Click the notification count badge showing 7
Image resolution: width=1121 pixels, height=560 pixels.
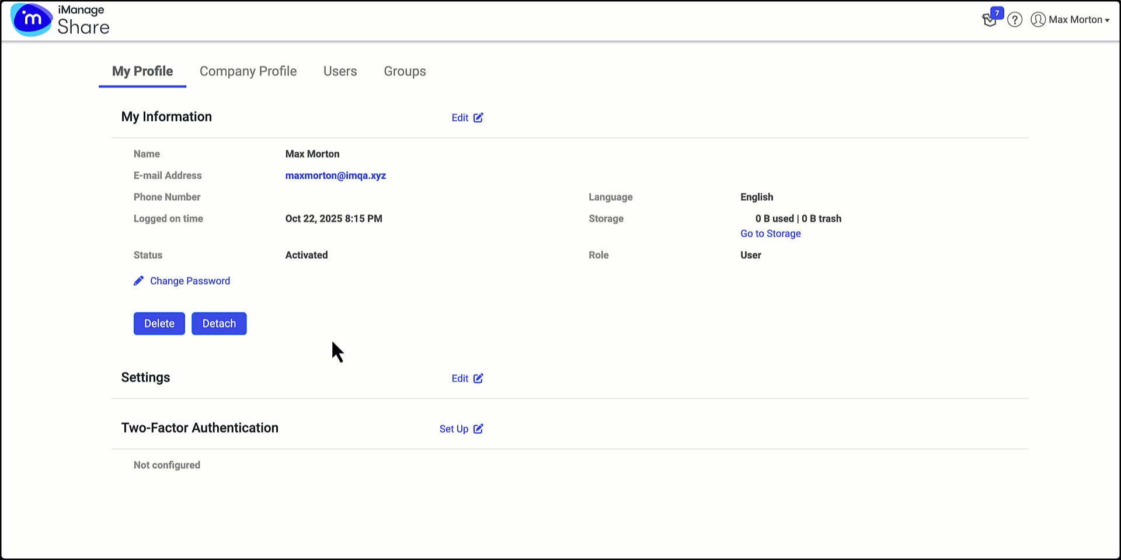tap(997, 13)
